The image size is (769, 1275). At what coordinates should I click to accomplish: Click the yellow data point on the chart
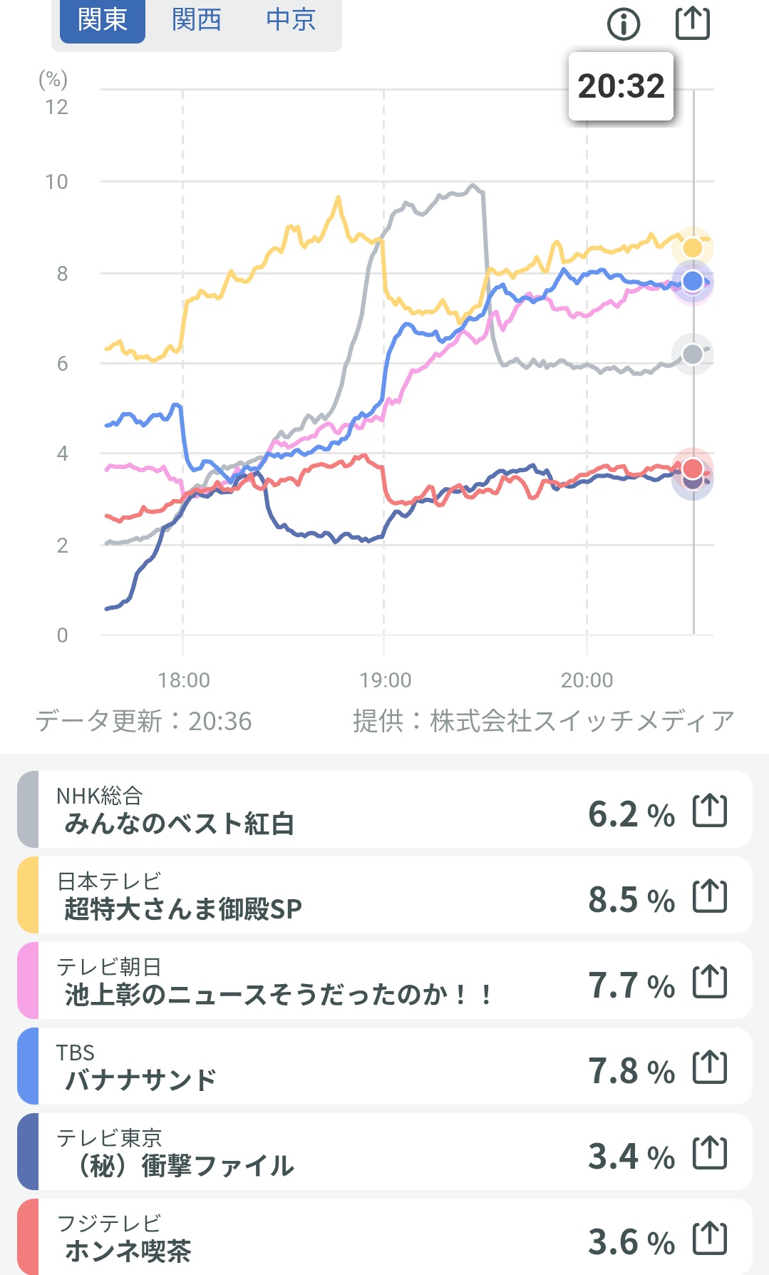coord(693,247)
